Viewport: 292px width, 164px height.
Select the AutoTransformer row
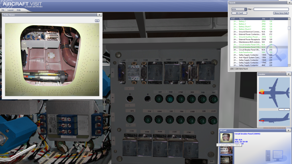pyautogui.click(x=259, y=52)
